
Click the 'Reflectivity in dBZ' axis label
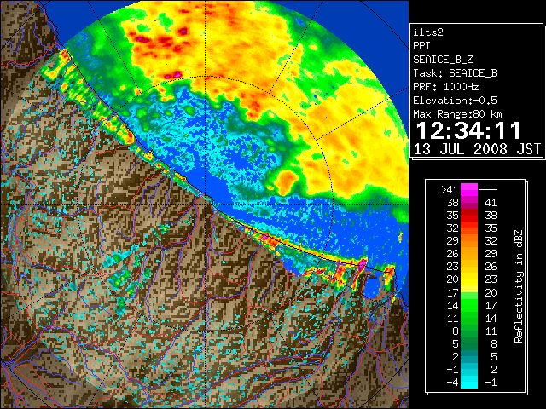tap(518, 286)
